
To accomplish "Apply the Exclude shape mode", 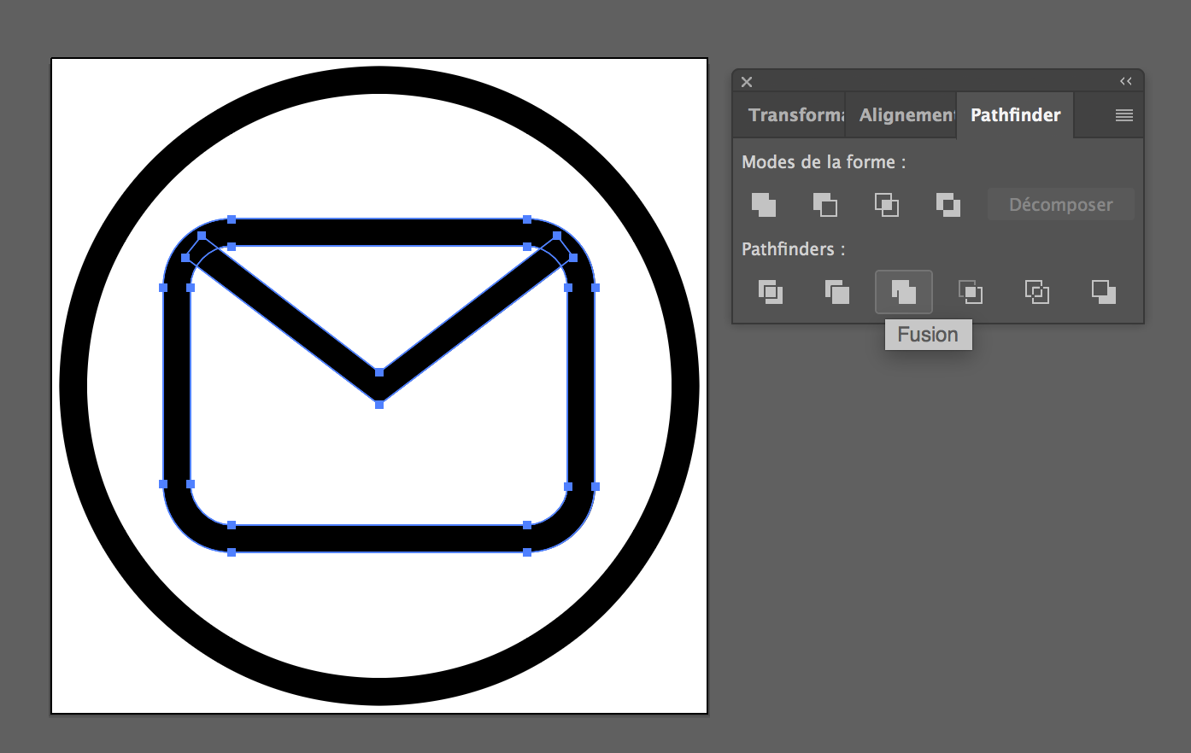I will coord(948,205).
